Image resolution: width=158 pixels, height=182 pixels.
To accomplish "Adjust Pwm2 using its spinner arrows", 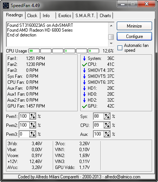I will [x=33, y=125].
